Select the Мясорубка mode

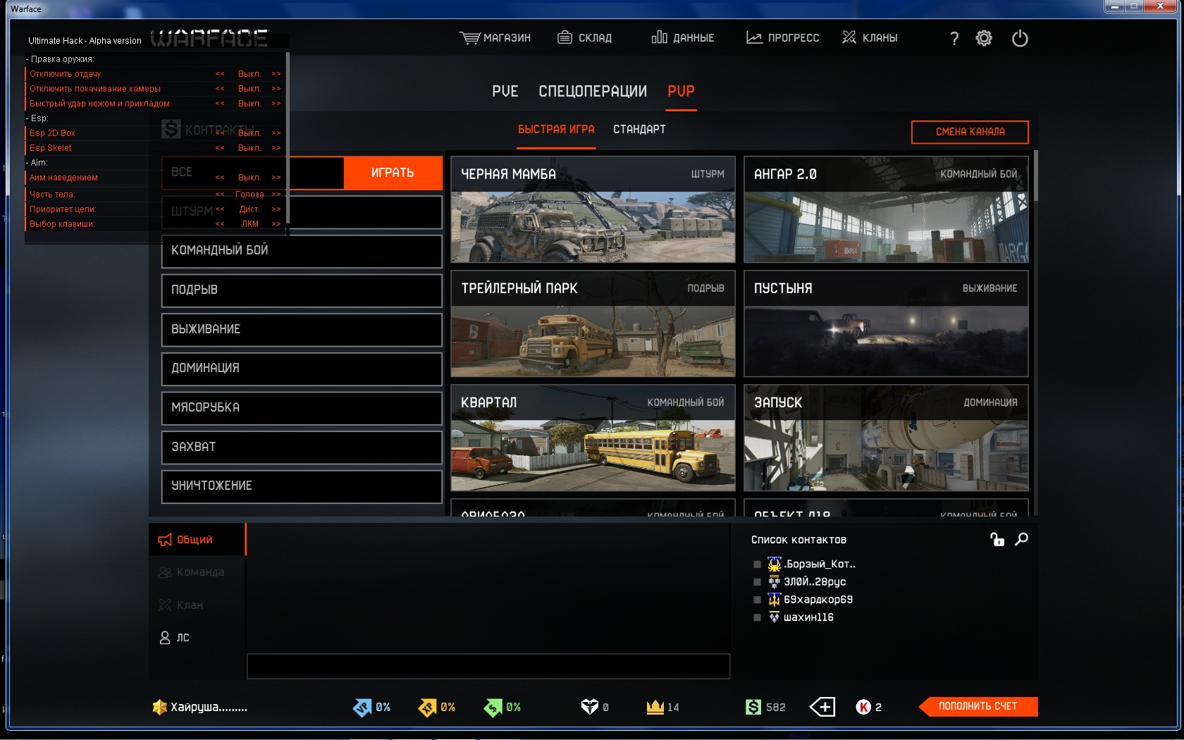coord(302,408)
